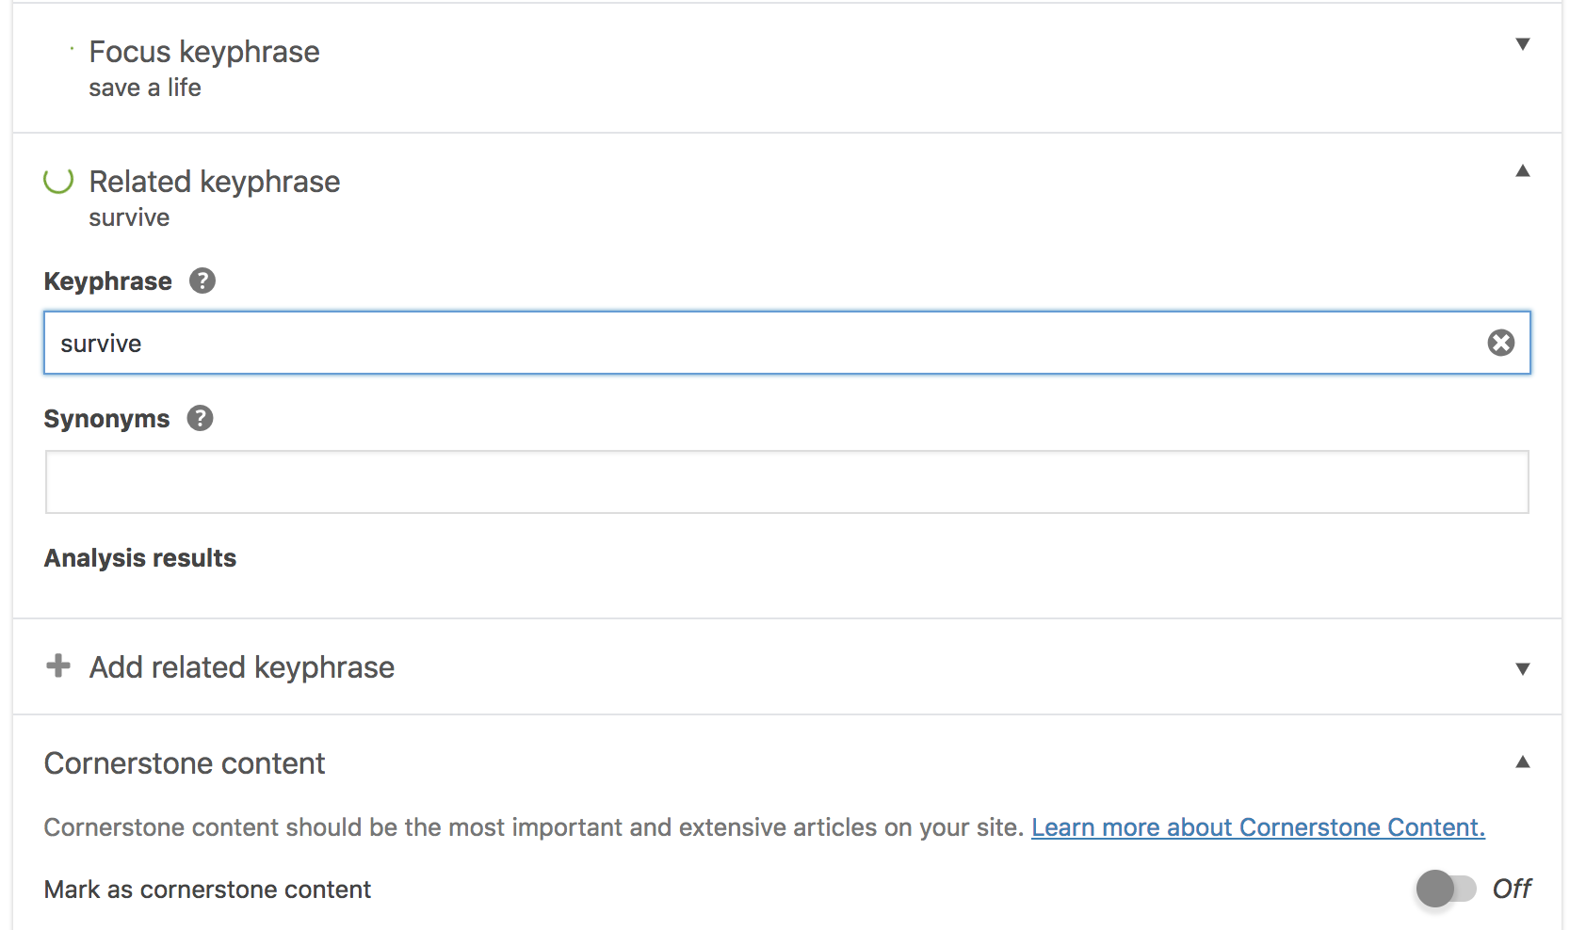Click the Analysis results heading
The width and height of the screenshot is (1586, 930).
point(140,558)
